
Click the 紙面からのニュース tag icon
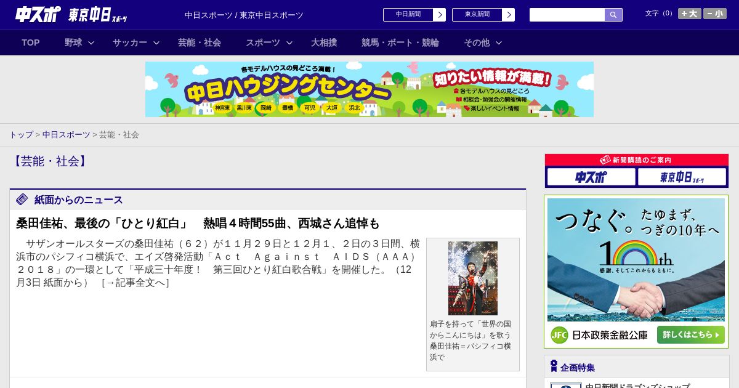coord(22,199)
